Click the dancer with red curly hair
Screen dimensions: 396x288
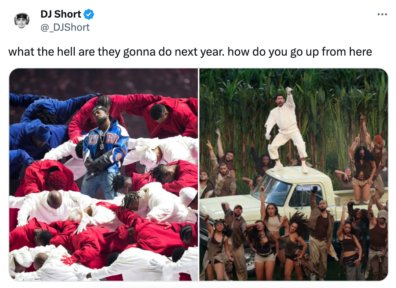point(57,180)
